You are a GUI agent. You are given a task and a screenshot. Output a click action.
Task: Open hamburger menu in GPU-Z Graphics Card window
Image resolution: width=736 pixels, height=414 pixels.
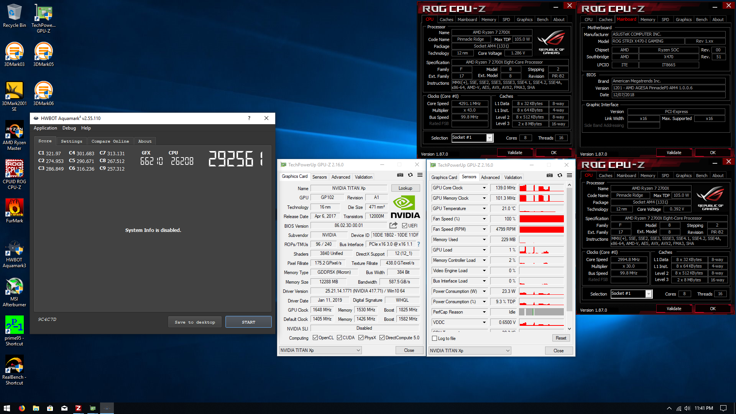(420, 175)
